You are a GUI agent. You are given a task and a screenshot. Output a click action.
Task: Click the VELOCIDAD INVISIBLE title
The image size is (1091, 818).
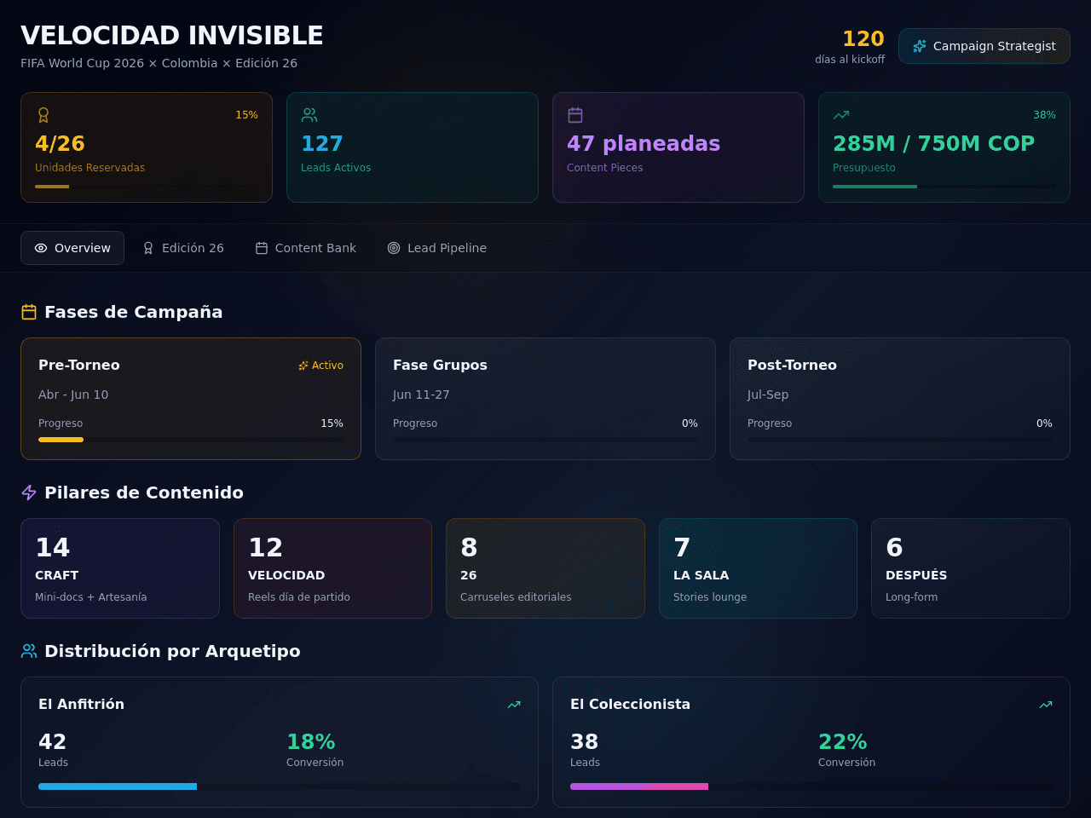(172, 36)
